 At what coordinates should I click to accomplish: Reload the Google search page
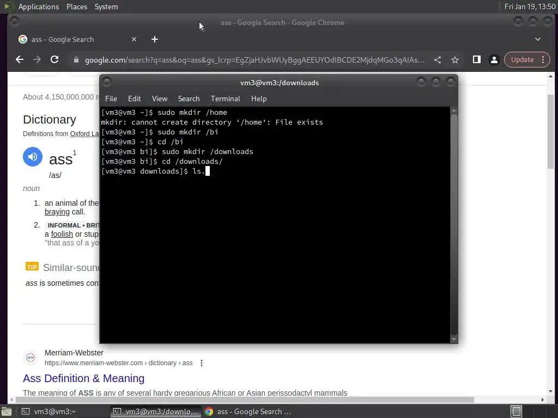click(x=54, y=60)
